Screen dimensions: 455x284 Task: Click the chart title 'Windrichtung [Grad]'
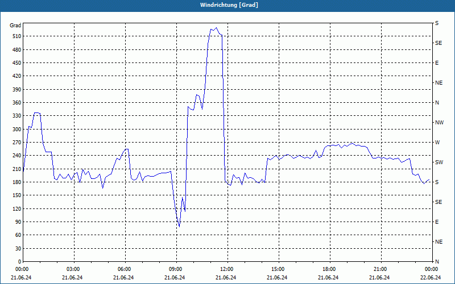229,5
